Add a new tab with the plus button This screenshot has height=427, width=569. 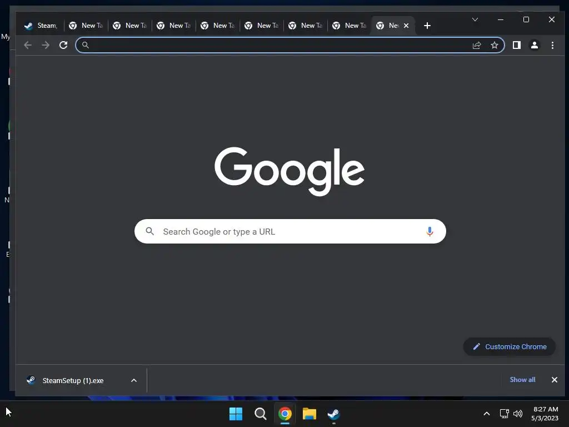pyautogui.click(x=427, y=26)
